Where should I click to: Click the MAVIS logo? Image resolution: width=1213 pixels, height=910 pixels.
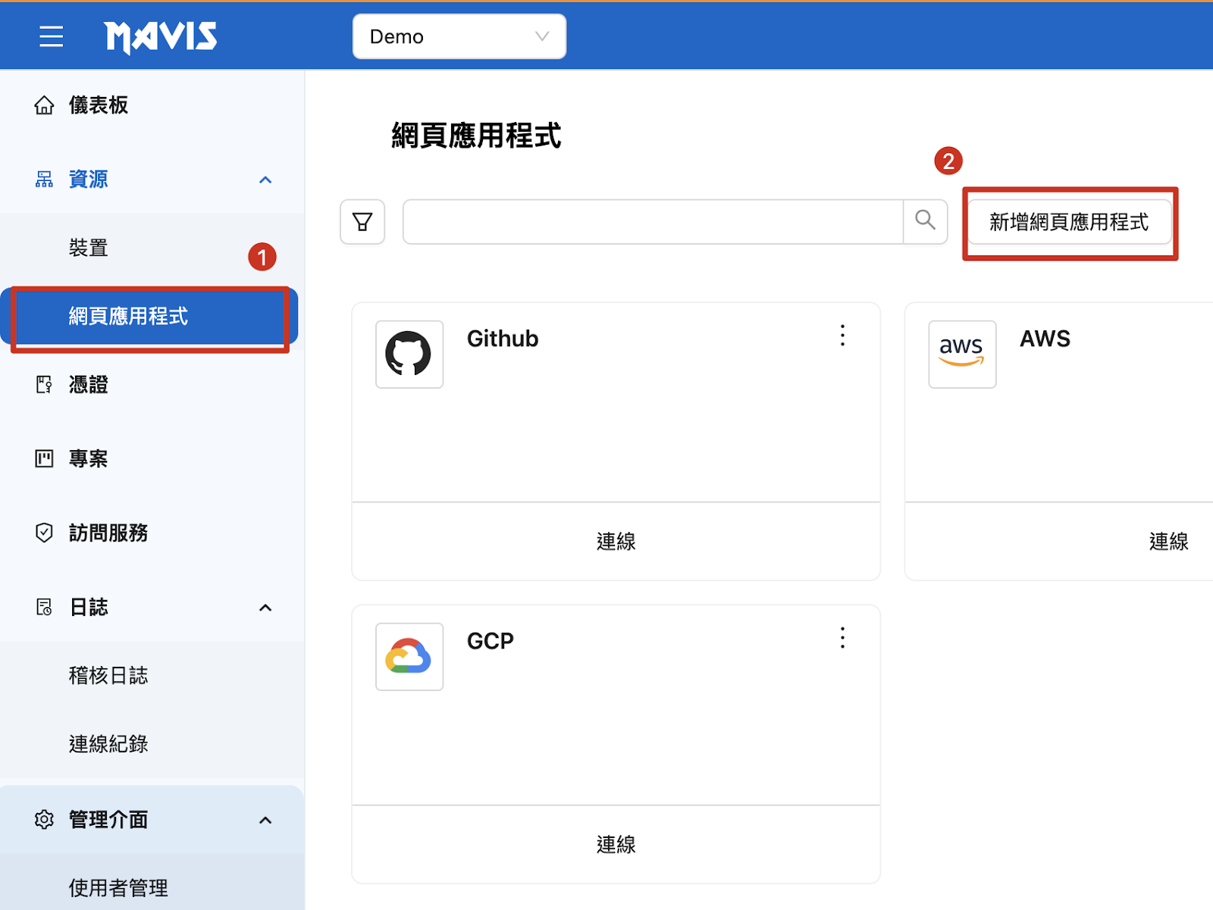click(161, 36)
